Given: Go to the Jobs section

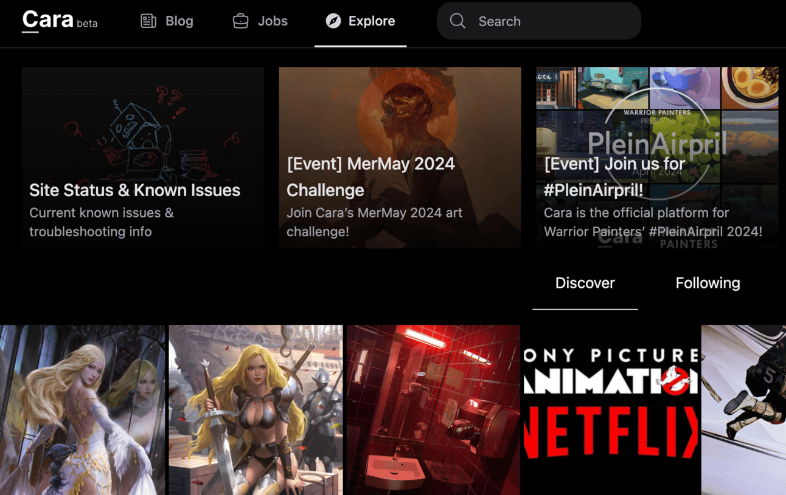Looking at the screenshot, I should (x=260, y=21).
